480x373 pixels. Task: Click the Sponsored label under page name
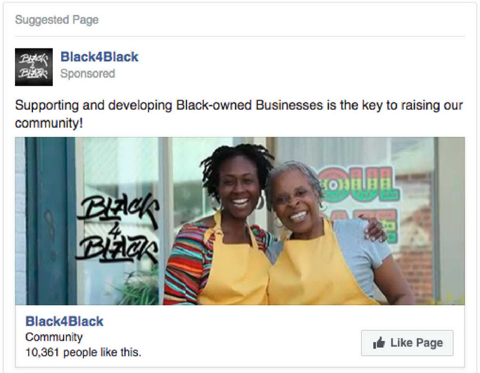point(88,74)
